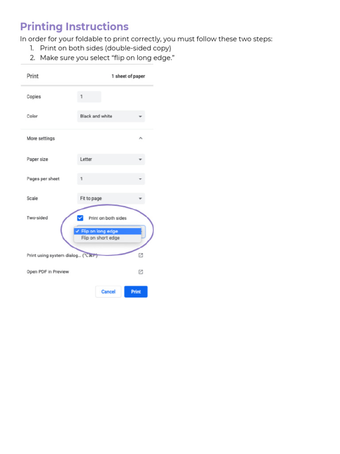Uncheck the Print on both sides checkbox
The image size is (340, 454).
point(80,218)
